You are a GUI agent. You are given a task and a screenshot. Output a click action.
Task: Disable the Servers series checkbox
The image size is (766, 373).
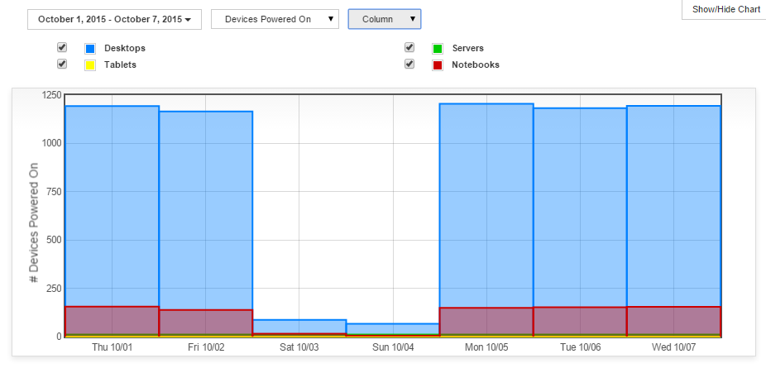pyautogui.click(x=409, y=48)
